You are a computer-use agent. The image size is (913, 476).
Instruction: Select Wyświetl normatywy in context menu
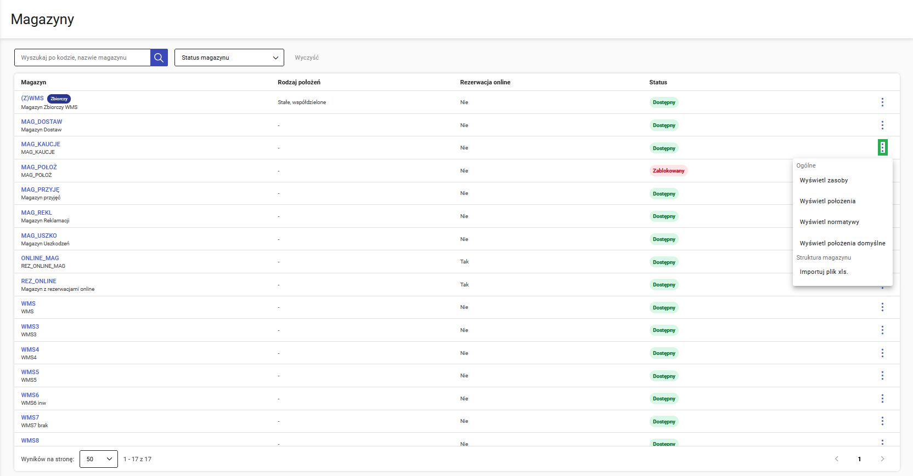pyautogui.click(x=829, y=222)
